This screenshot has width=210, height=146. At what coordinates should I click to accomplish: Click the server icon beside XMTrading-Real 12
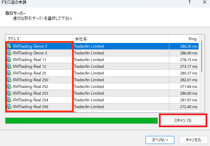(9, 66)
